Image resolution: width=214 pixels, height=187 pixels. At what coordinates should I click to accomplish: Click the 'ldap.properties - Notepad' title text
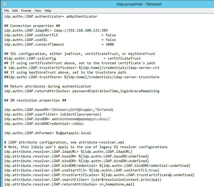point(139,4)
